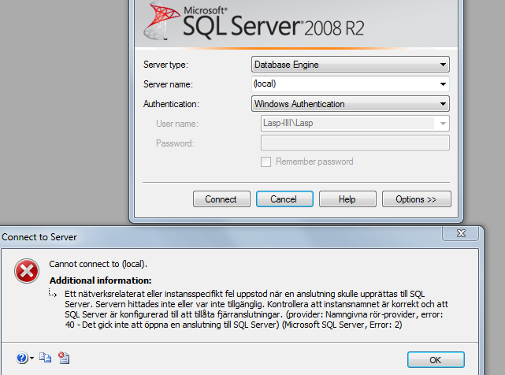This screenshot has width=505, height=375.
Task: Copy error message text icon
Action: pos(45,358)
